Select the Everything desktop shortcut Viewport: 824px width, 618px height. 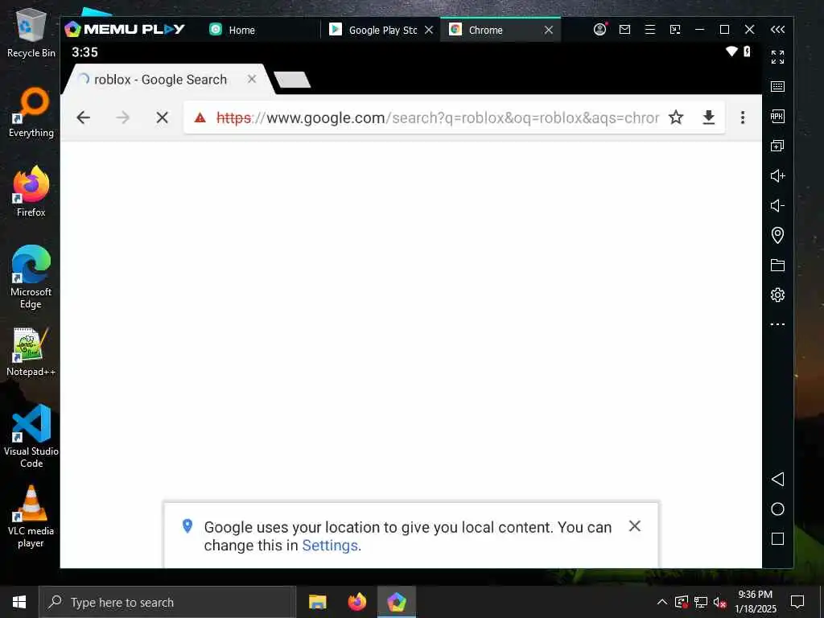(31, 113)
